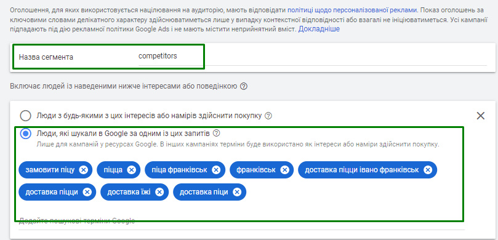This screenshot has height=240, width=498.
Task: Select the 'доставка піци' chip label
Action: (x=204, y=192)
